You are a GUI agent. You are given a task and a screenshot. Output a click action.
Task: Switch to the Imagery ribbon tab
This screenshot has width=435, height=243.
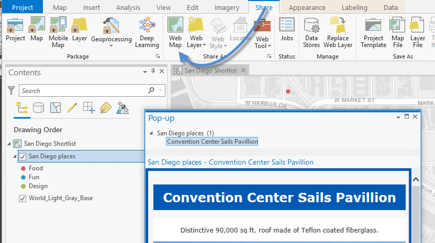pyautogui.click(x=227, y=7)
